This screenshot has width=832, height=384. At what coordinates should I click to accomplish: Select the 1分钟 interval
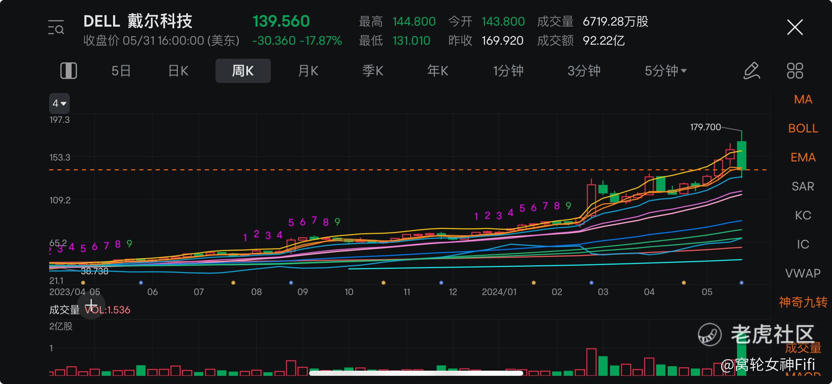click(x=508, y=71)
